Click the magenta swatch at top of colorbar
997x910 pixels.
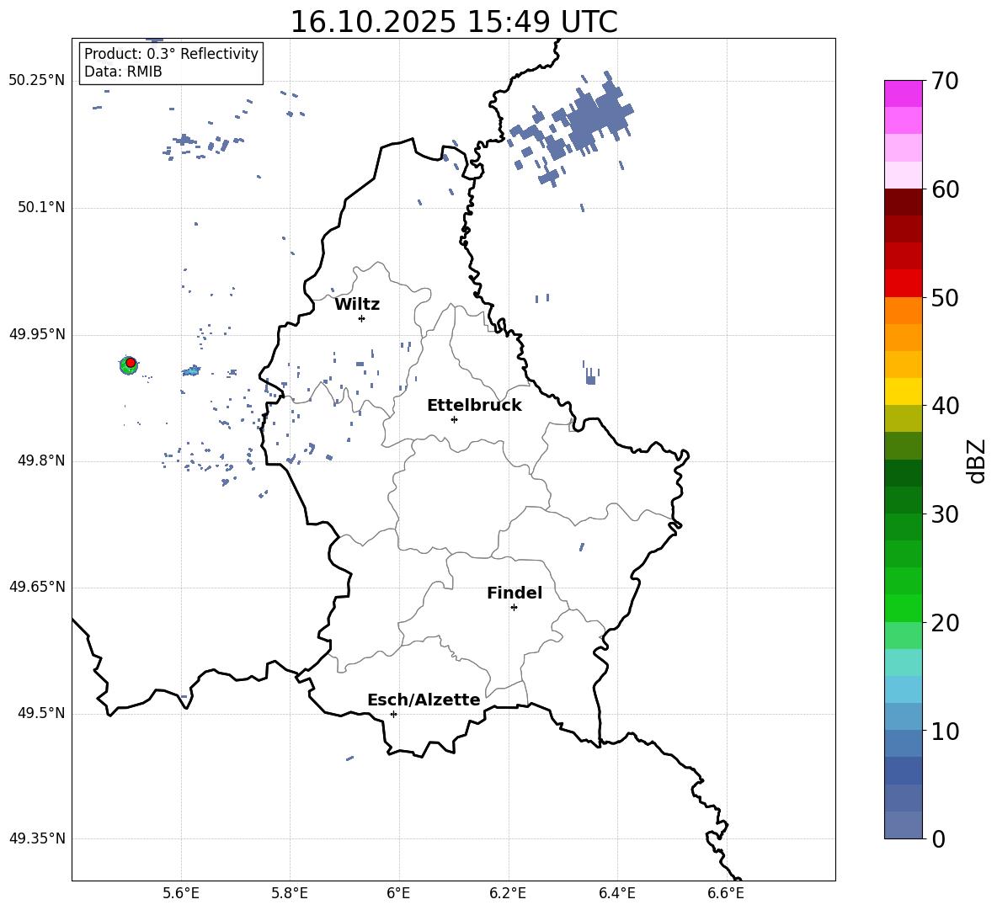click(x=904, y=93)
